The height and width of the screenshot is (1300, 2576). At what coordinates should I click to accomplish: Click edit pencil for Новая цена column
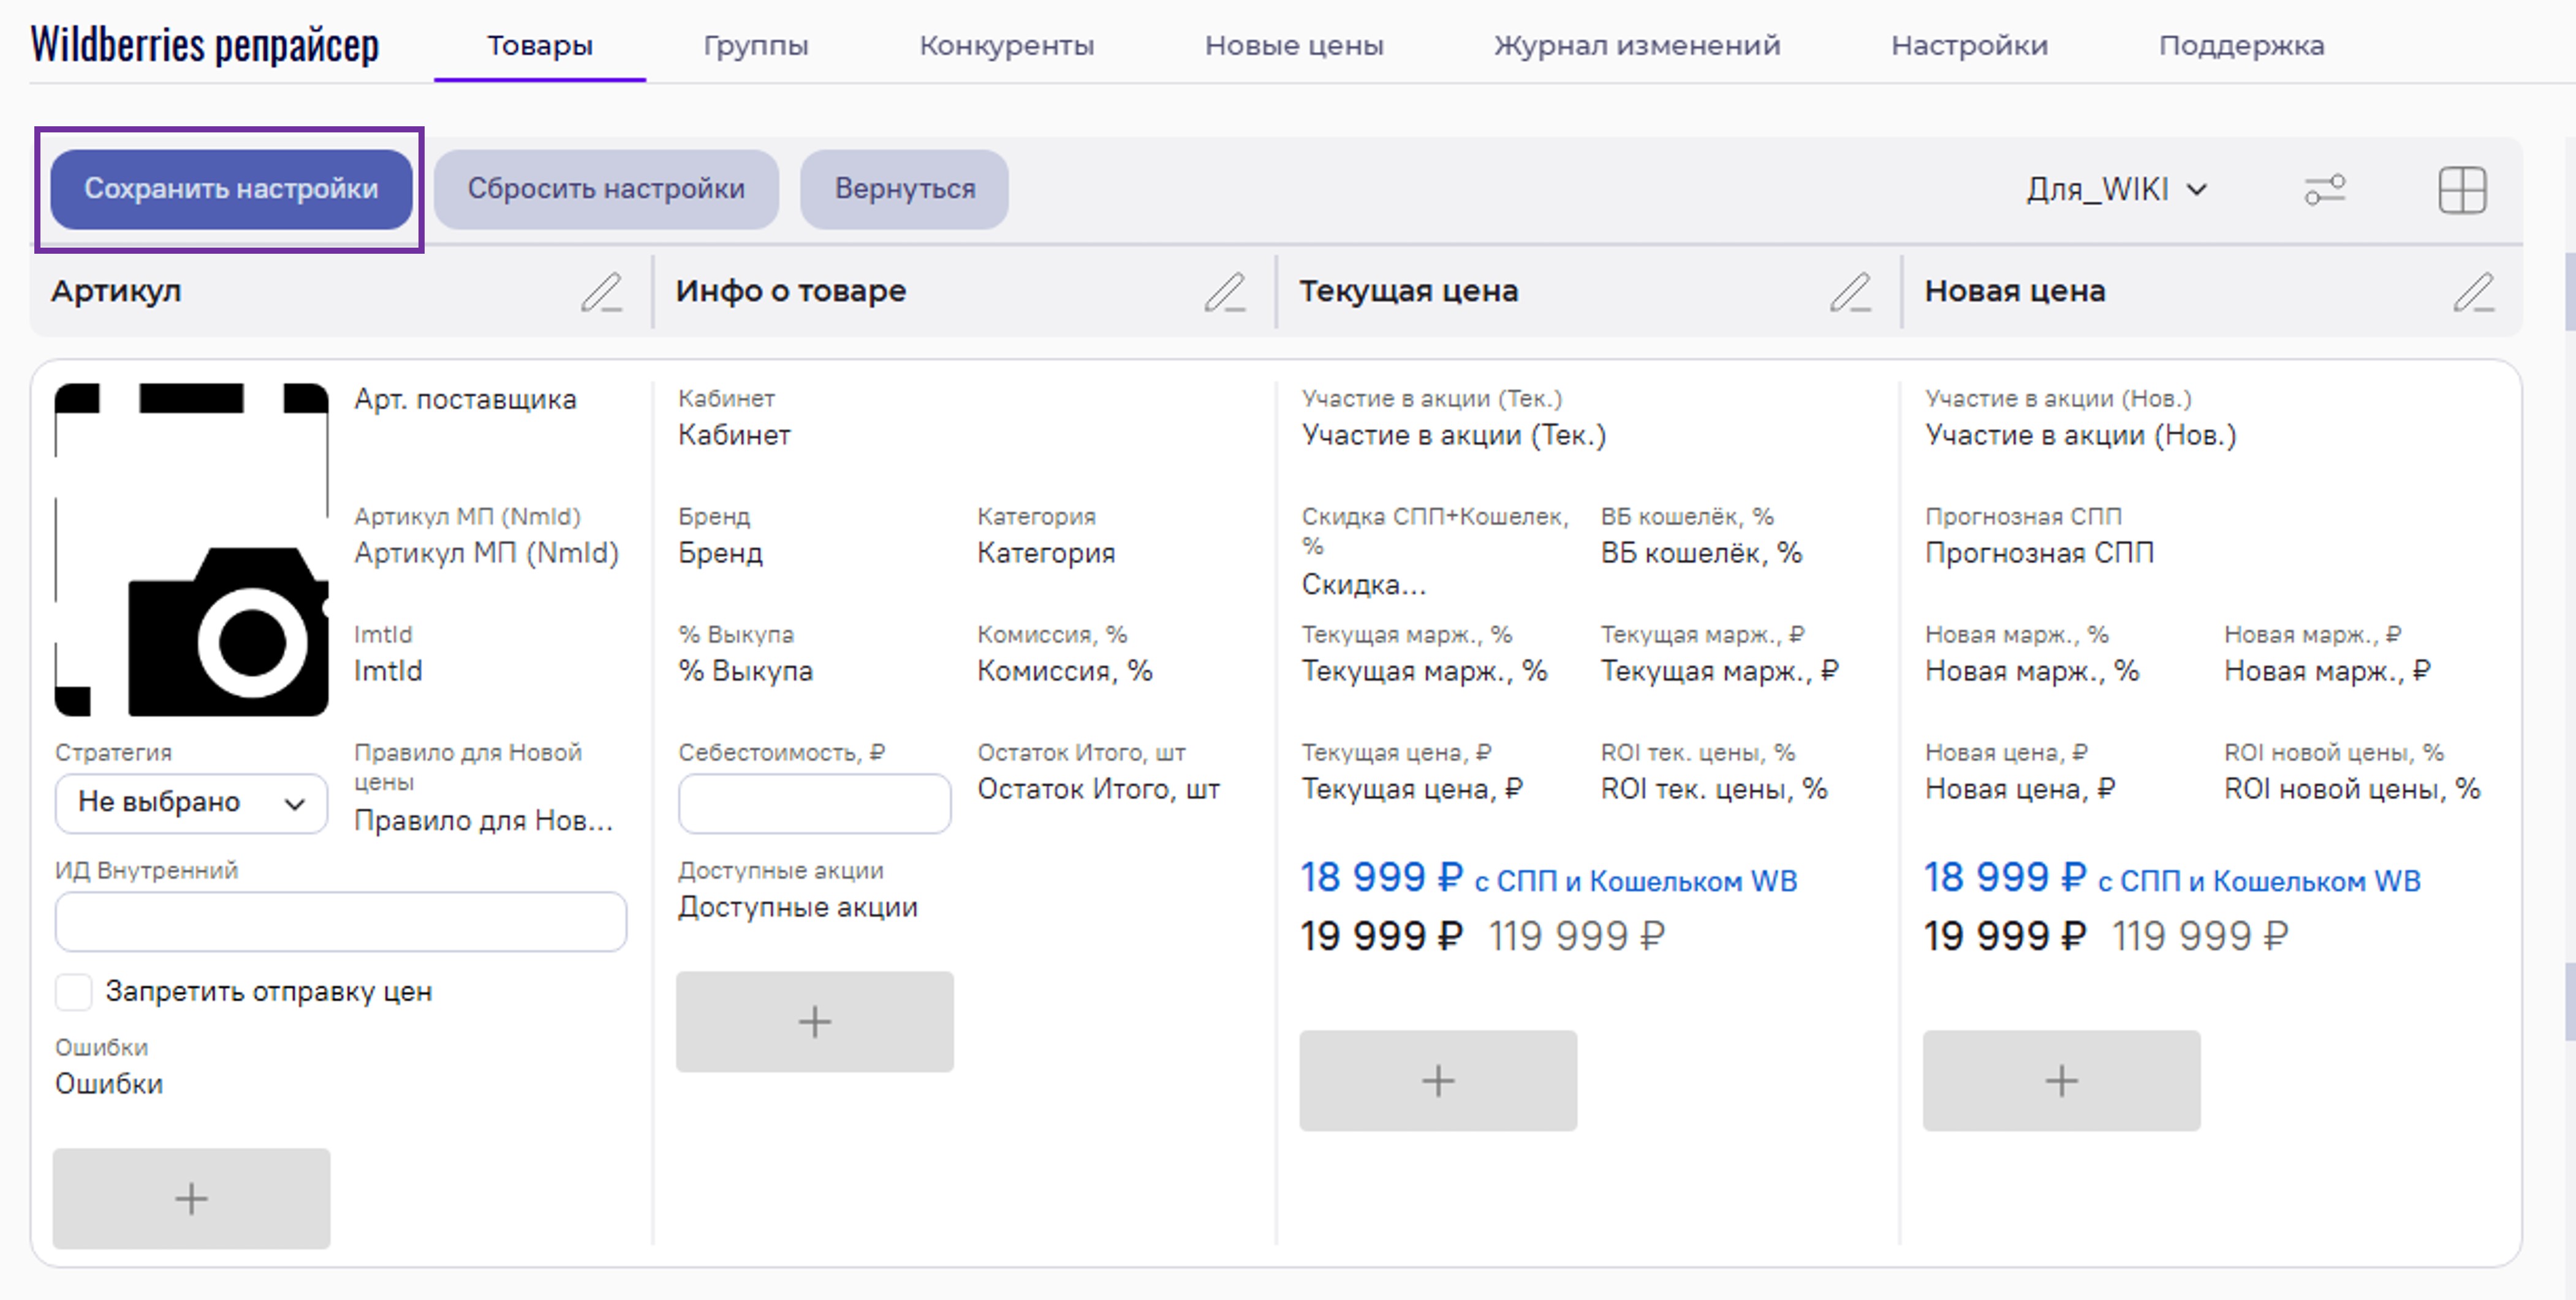tap(2473, 292)
